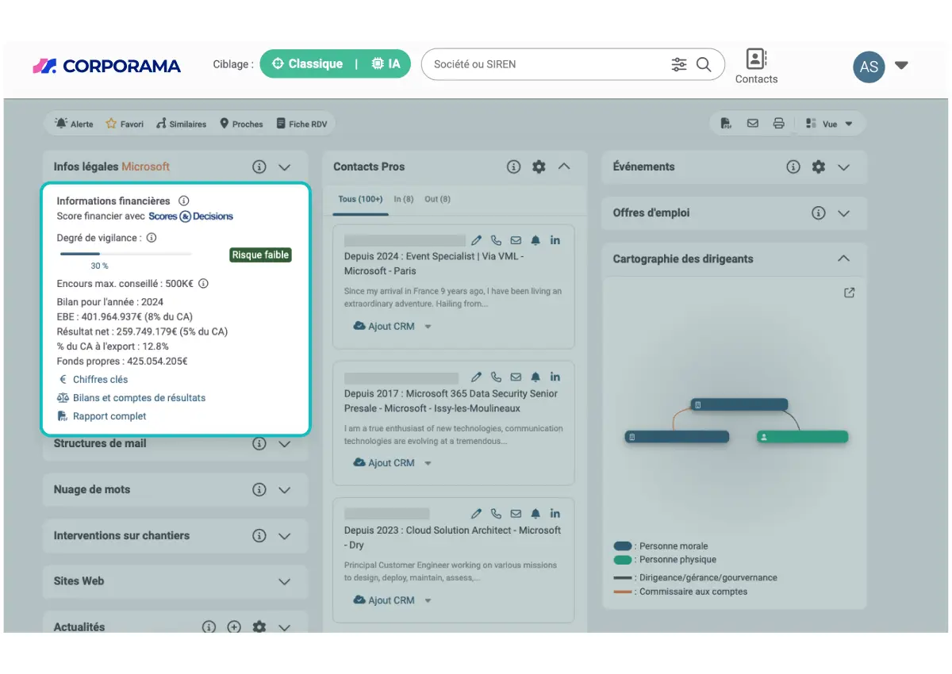This screenshot has width=952, height=674.
Task: Export the company sheet as PDF icon
Action: pyautogui.click(x=726, y=124)
